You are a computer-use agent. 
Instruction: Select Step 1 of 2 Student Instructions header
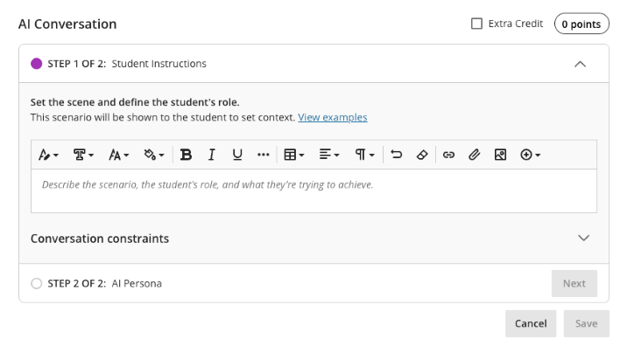[x=313, y=64]
